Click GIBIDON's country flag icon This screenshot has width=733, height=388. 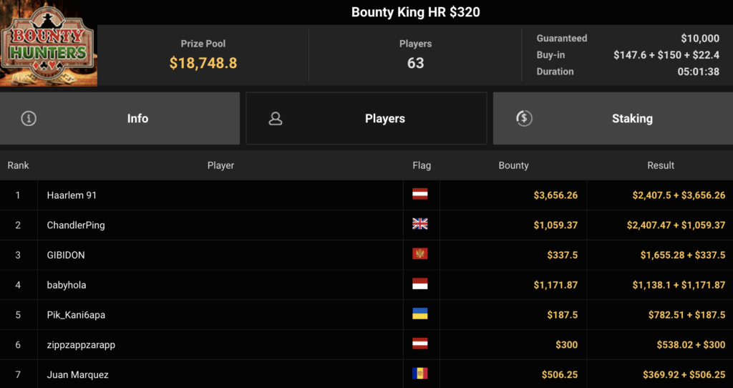(420, 255)
